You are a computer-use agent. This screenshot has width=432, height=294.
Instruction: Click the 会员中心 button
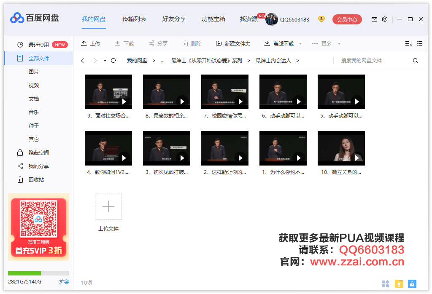[347, 19]
